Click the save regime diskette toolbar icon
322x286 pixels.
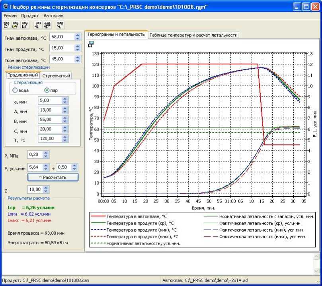[x=25, y=25]
